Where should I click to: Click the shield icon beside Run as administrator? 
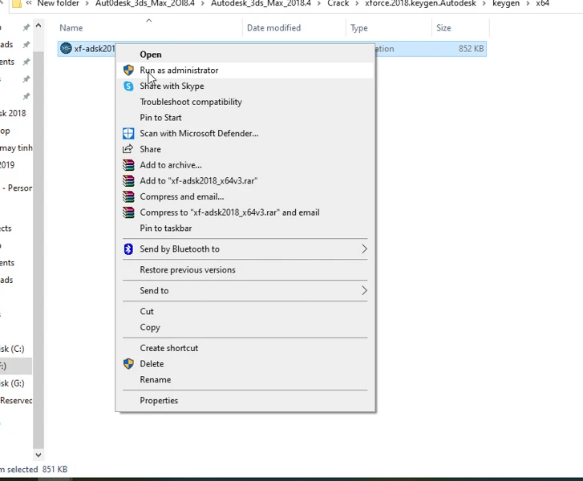[128, 70]
